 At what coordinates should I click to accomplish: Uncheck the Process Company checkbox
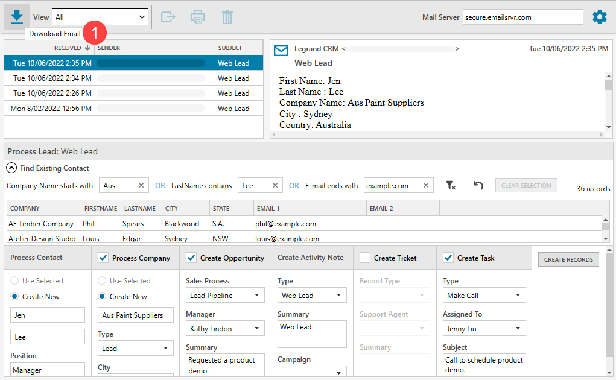(103, 258)
